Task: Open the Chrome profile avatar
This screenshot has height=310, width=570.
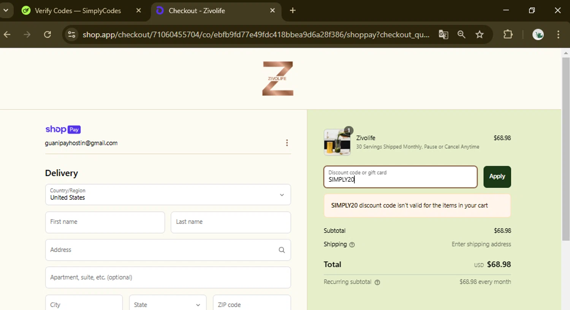Action: 538,35
